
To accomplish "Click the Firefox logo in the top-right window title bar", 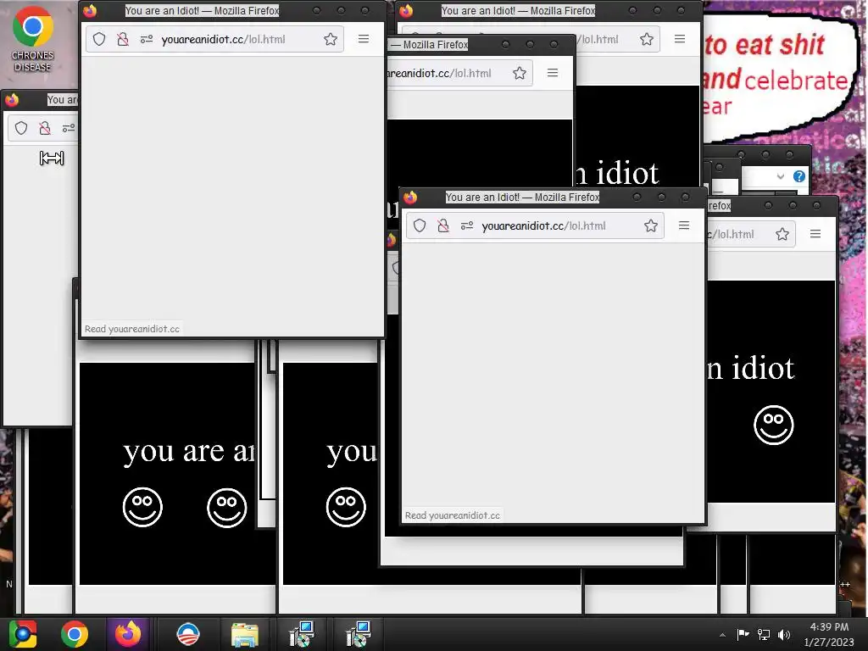I will point(406,10).
